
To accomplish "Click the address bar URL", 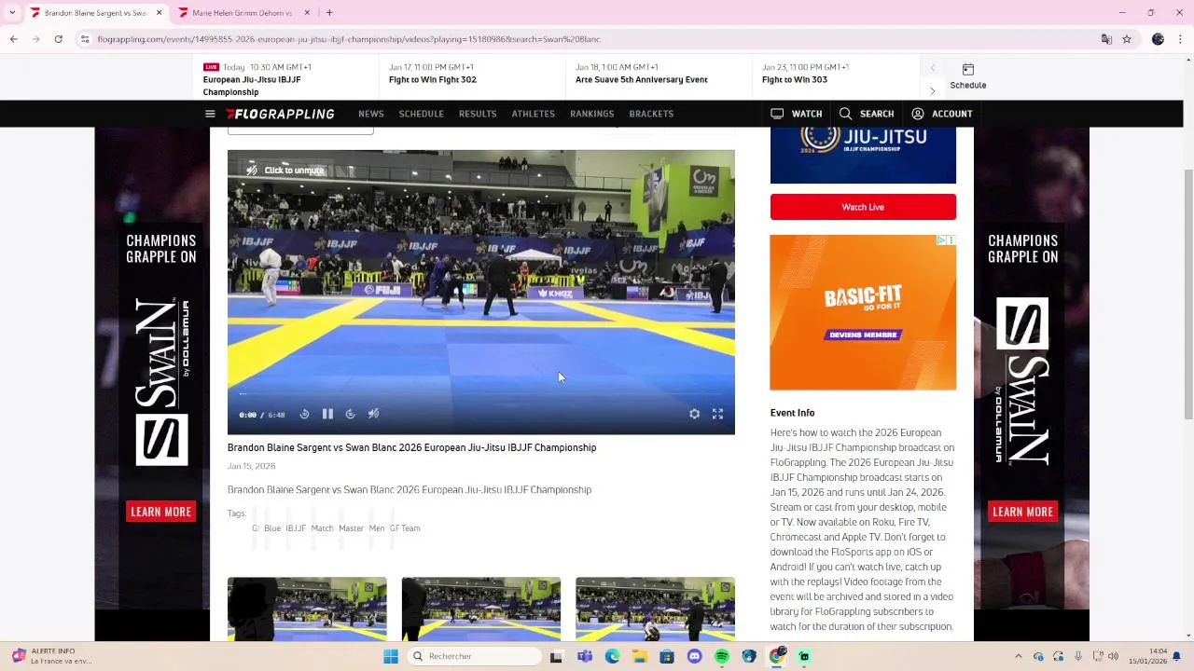I will point(349,39).
